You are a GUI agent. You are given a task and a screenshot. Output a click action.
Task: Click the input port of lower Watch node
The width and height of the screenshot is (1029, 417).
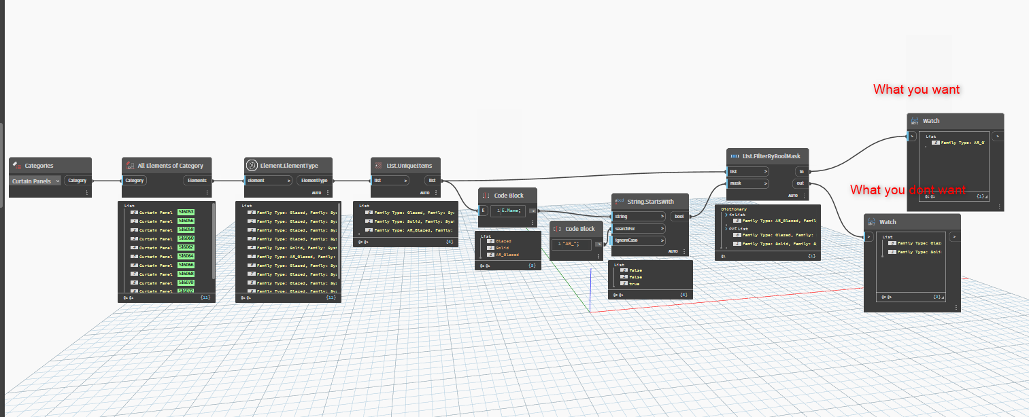click(x=868, y=237)
